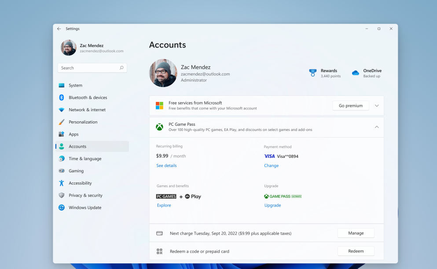Open the Rewards medal icon
Image resolution: width=437 pixels, height=269 pixels.
pos(313,73)
